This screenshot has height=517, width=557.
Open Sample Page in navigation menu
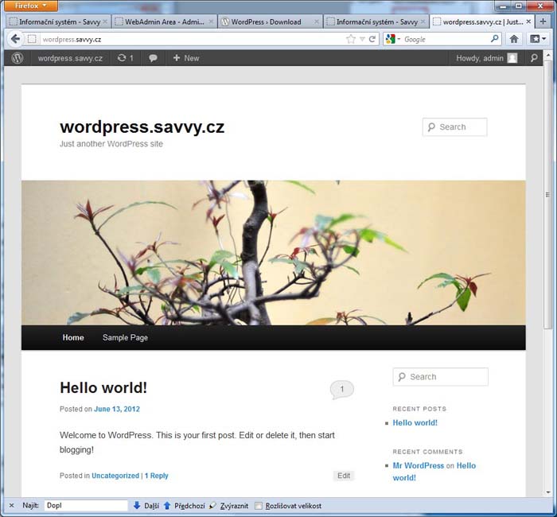(x=125, y=338)
